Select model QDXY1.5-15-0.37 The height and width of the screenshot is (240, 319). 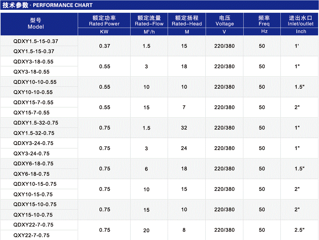[36, 41]
